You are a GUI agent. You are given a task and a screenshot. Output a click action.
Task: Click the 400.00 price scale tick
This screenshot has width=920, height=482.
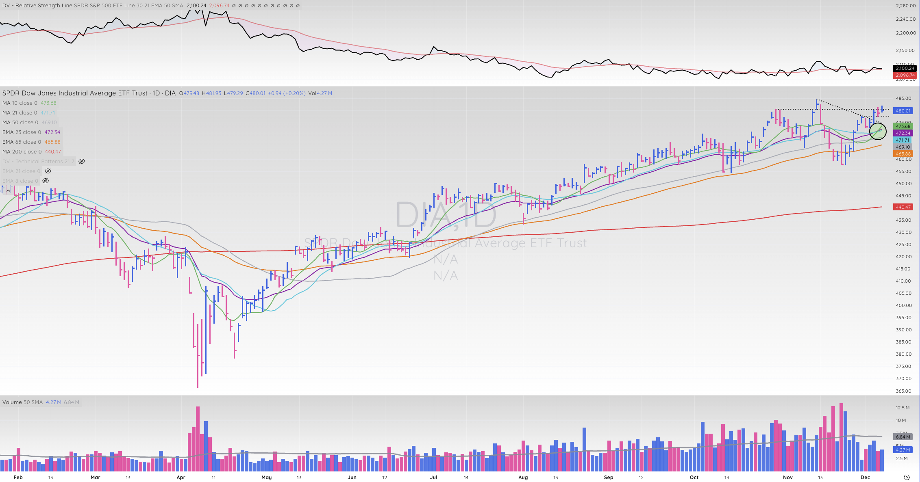pyautogui.click(x=903, y=305)
